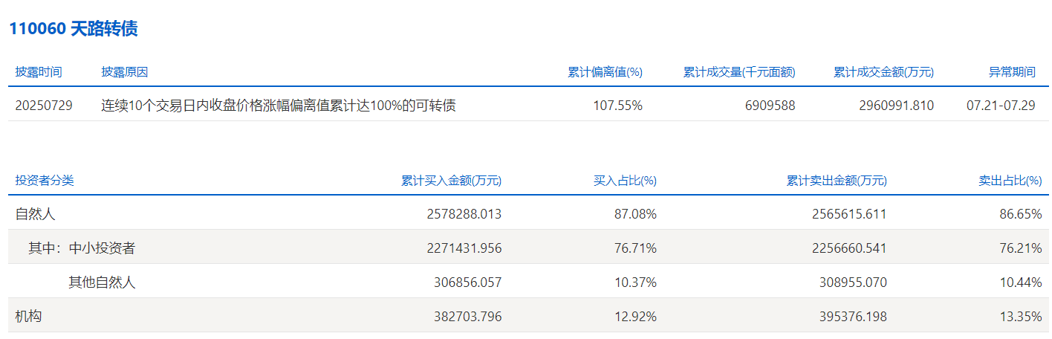Select the 累计买入金额(万元) header
Screen dimensions: 1052x339
[451, 181]
